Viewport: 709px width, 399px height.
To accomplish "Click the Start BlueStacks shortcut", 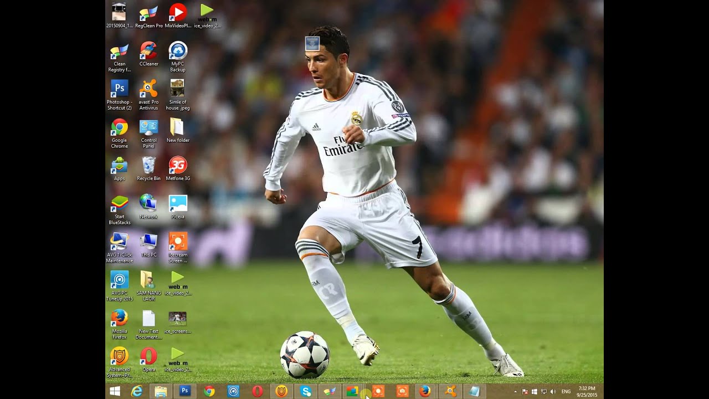I will (119, 210).
